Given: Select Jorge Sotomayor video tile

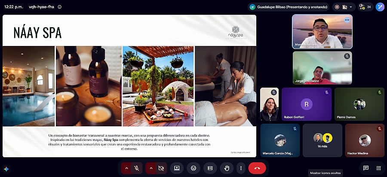Looking at the screenshot, I should (x=322, y=68).
